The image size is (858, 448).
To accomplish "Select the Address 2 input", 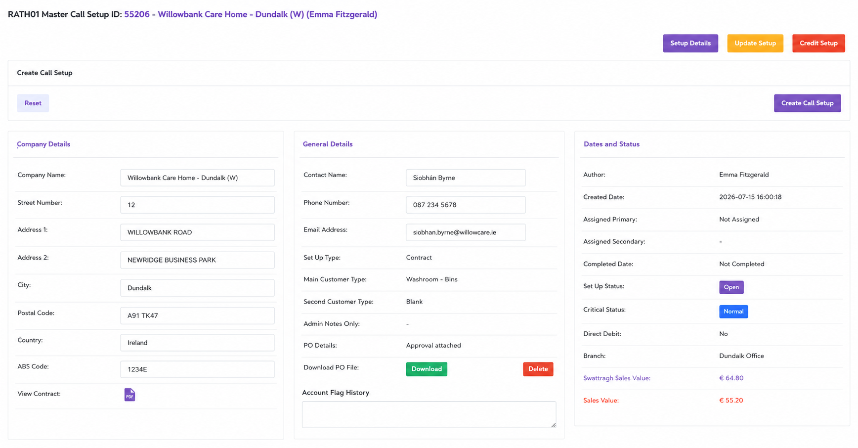I will 197,260.
